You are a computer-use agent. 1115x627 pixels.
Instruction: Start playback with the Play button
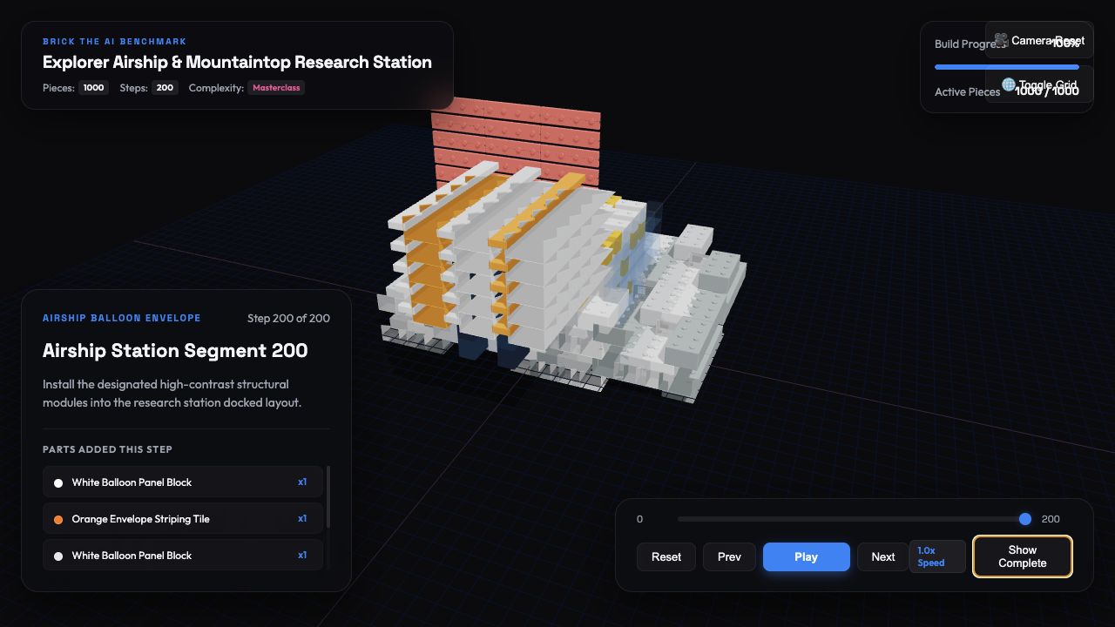(x=806, y=556)
